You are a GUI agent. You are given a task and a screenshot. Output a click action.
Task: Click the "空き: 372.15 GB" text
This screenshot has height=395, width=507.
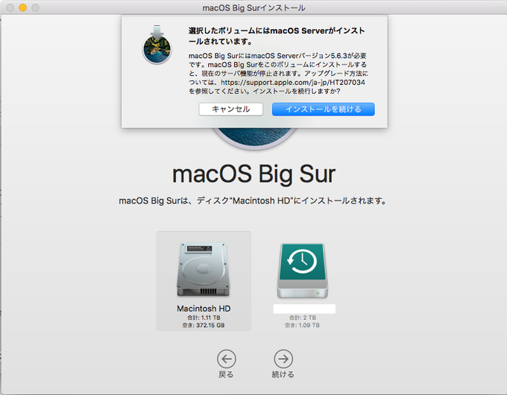point(204,325)
